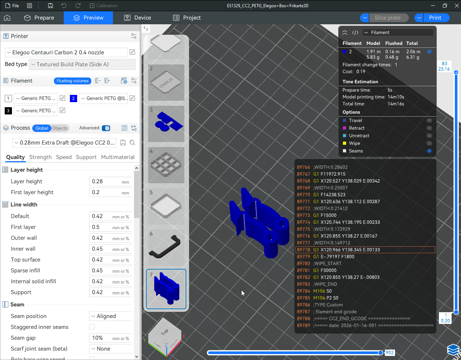Viewport: 461px width, 360px height.
Task: Click the Flushing volumes button
Action: 72,81
